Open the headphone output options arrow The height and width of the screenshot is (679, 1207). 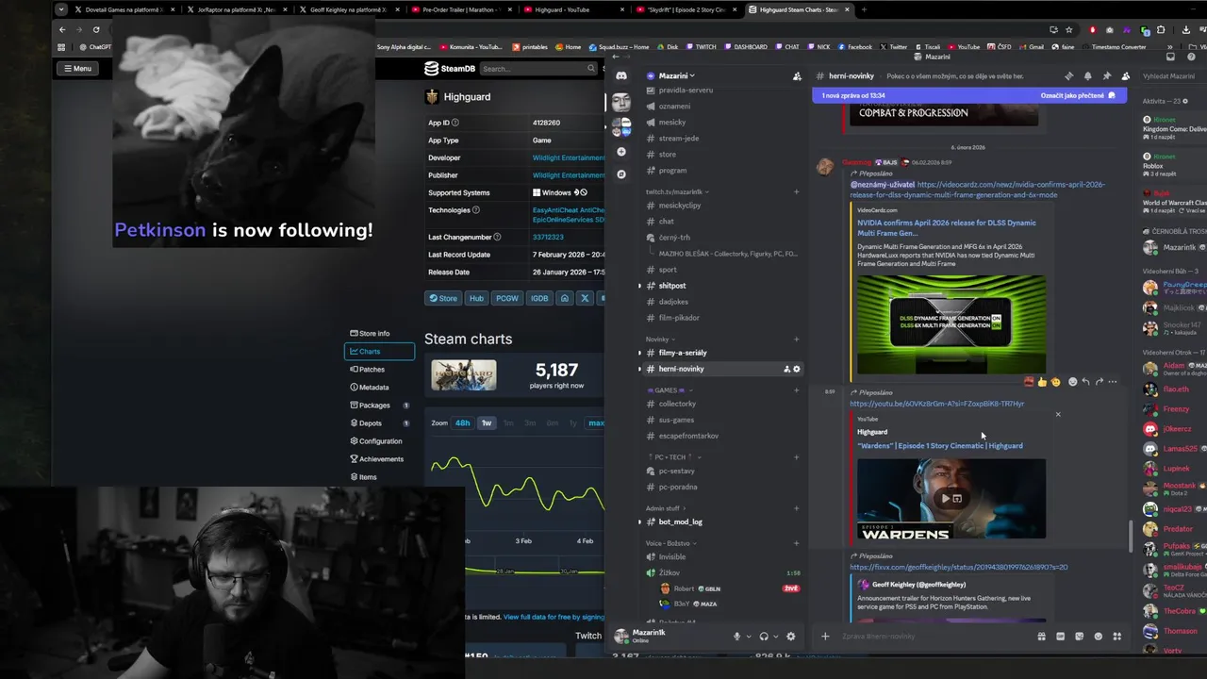pyautogui.click(x=775, y=637)
